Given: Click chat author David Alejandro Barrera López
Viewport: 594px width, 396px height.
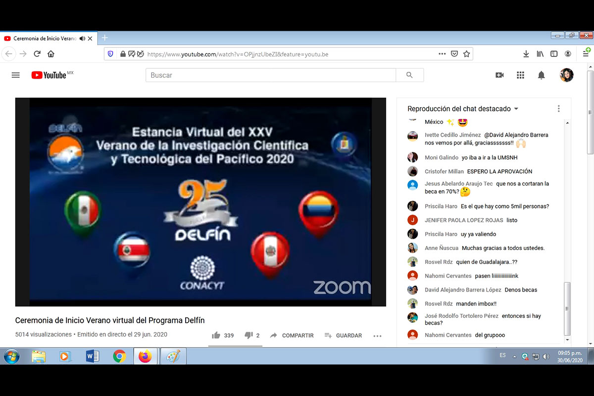Looking at the screenshot, I should (463, 290).
